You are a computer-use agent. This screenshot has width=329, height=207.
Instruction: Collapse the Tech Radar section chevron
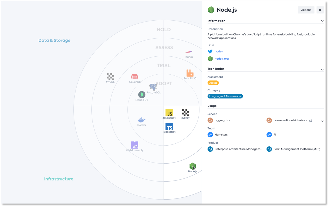click(x=322, y=70)
